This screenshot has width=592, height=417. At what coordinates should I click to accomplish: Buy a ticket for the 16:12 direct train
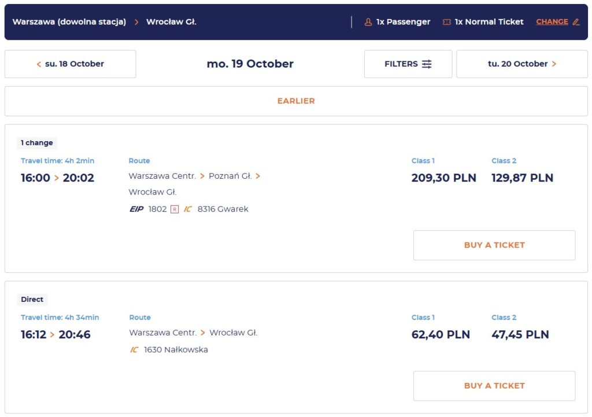pos(494,386)
